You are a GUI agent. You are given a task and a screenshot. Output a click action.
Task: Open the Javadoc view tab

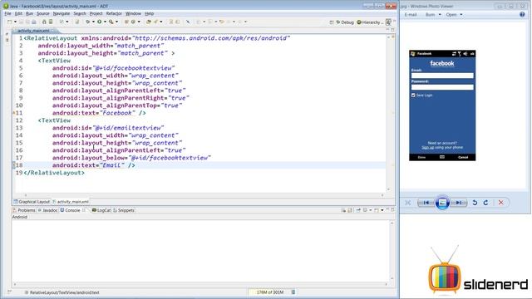click(48, 210)
